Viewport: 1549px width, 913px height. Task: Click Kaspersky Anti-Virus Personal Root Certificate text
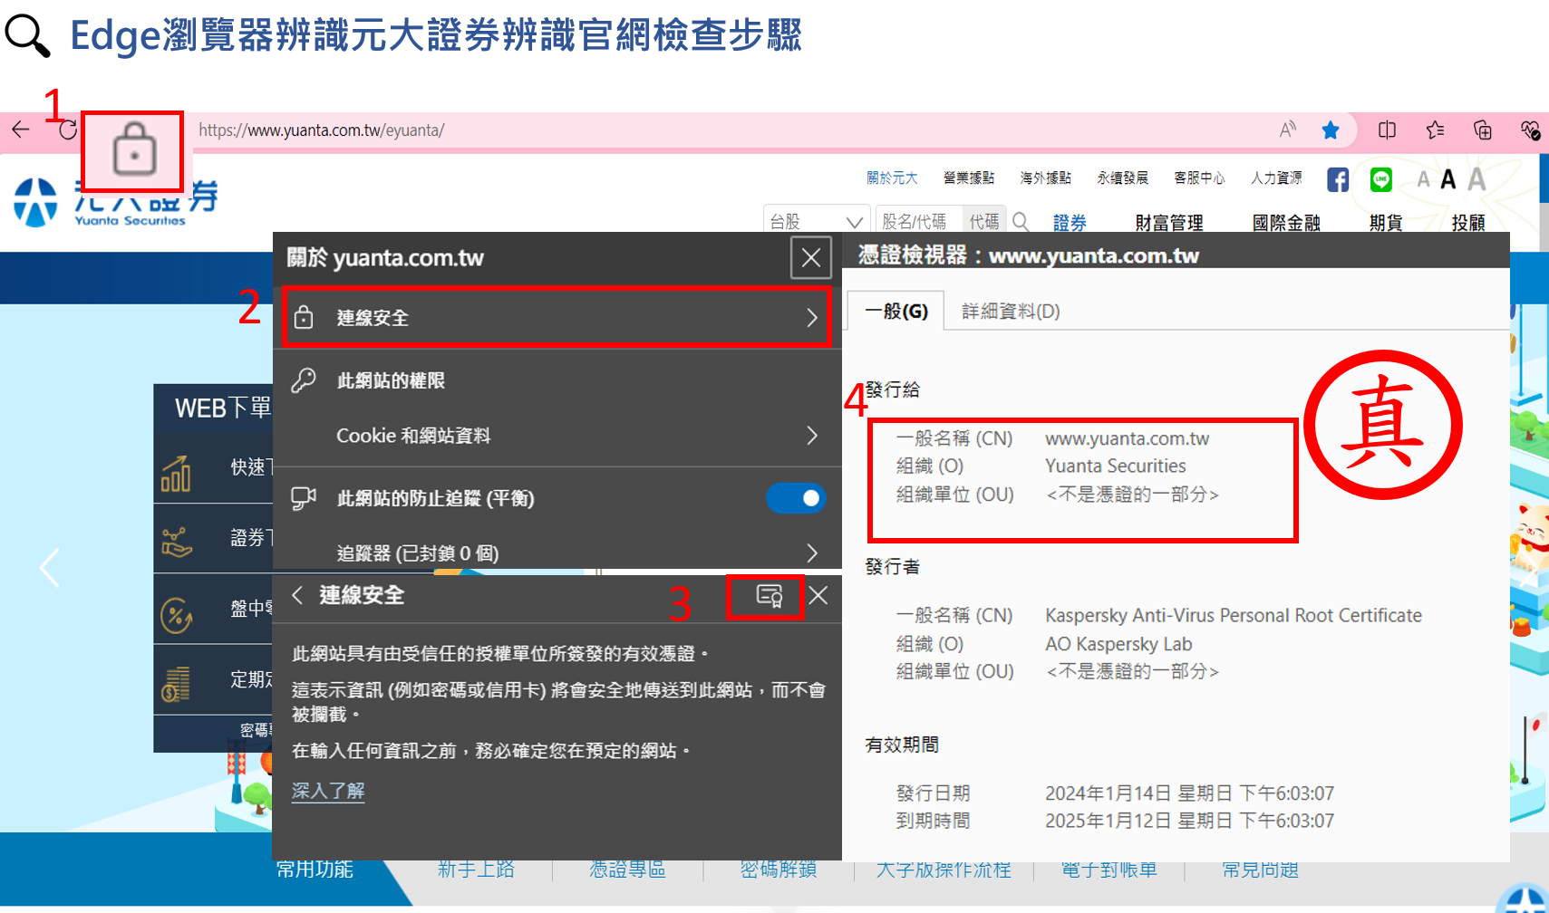[x=1233, y=615]
